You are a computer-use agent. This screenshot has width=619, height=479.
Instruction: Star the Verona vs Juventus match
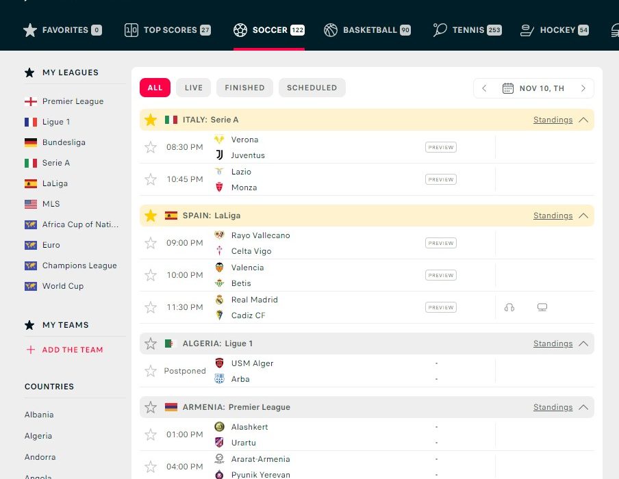(151, 147)
